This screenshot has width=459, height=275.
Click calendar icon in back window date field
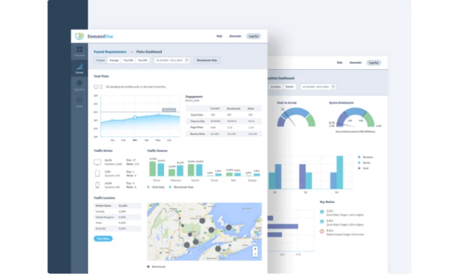333,87
